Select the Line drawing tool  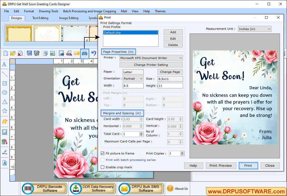(4, 74)
